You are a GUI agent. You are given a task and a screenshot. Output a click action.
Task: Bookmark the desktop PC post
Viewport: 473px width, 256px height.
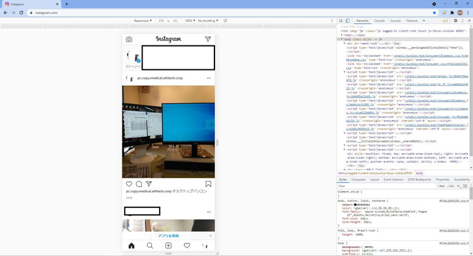[x=208, y=184]
